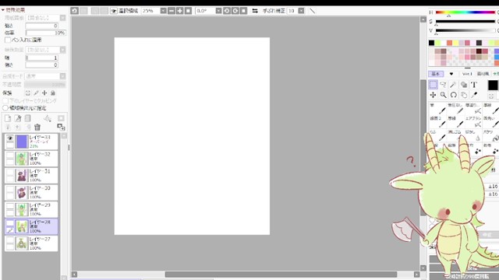This screenshot has height=280, width=499.
Task: Click the zoom in plus button
Action: pyautogui.click(x=180, y=11)
